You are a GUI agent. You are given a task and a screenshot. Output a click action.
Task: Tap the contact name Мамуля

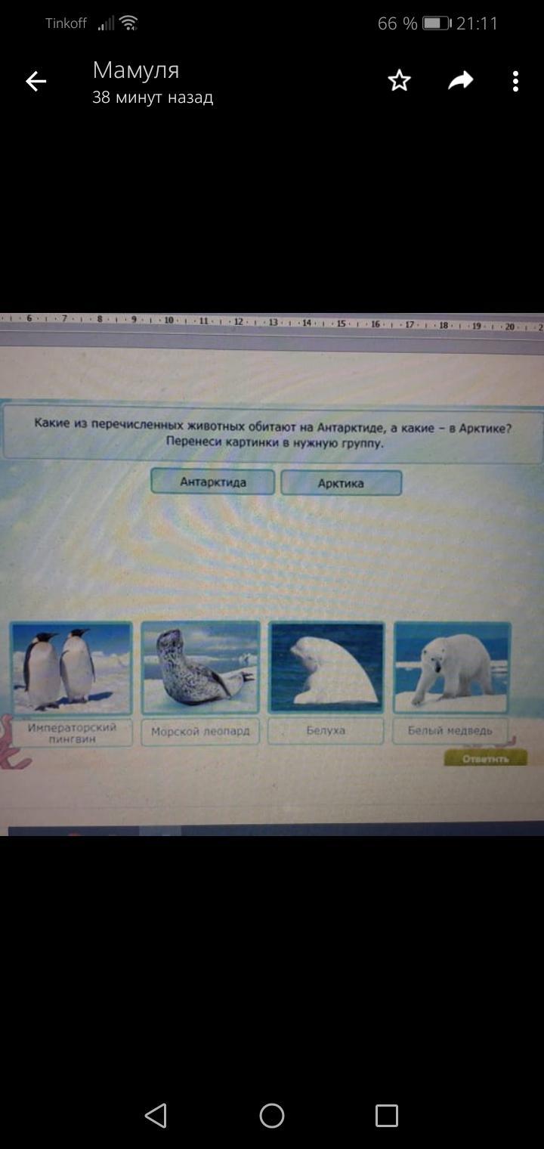coord(136,70)
